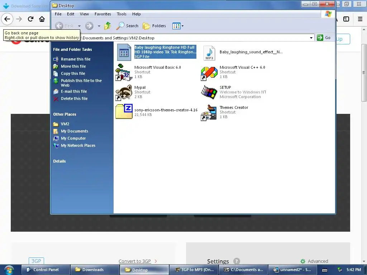Open My Documents under Other Places
The height and width of the screenshot is (275, 367).
click(75, 131)
